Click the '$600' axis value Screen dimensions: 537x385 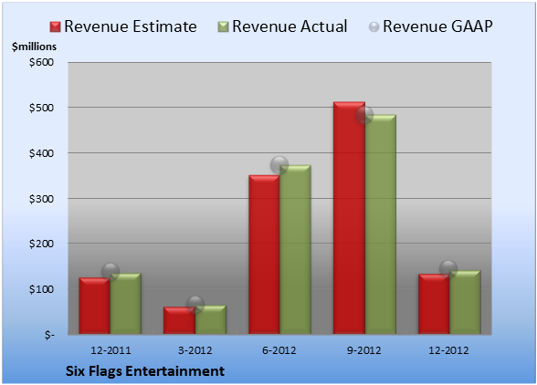click(x=41, y=62)
